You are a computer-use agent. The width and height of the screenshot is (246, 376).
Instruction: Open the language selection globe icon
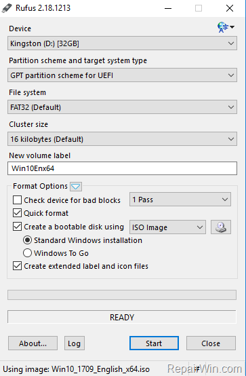click(x=226, y=27)
